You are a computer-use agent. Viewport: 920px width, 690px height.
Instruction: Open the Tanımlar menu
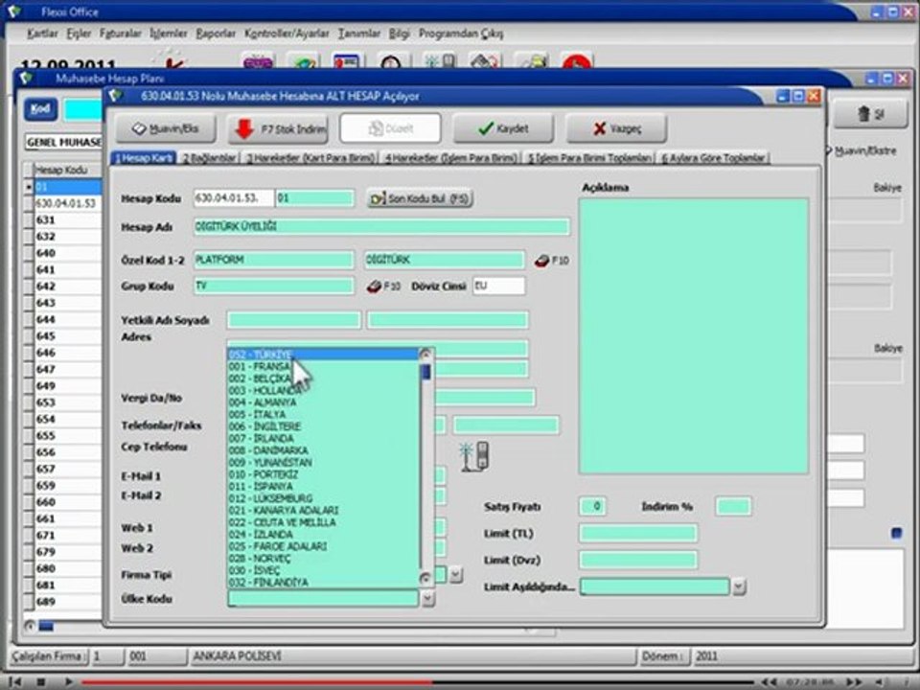(x=359, y=34)
